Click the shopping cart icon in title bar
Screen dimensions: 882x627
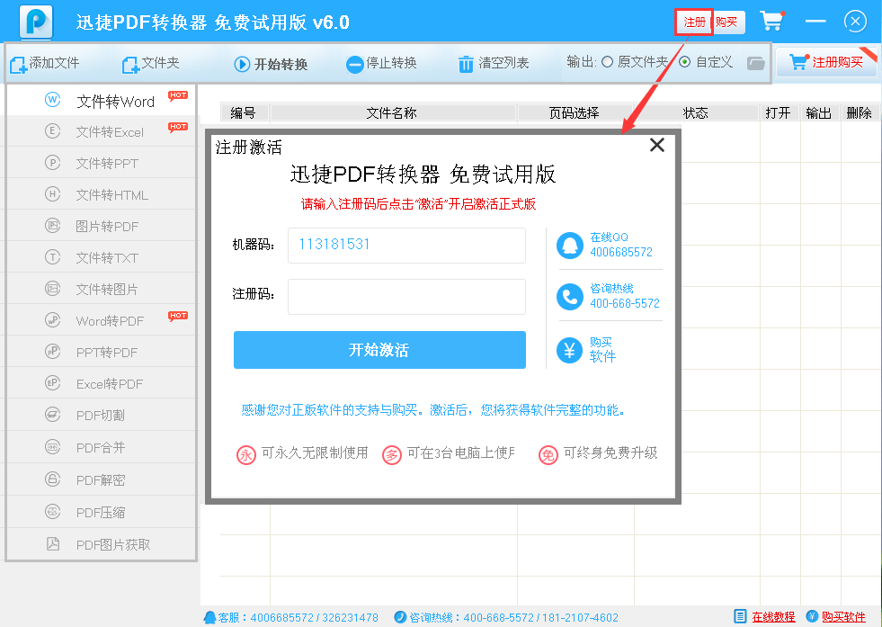click(771, 22)
